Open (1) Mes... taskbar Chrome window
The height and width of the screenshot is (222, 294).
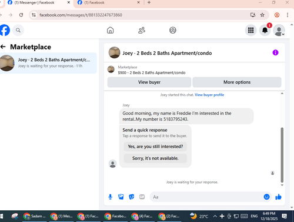coord(61,216)
